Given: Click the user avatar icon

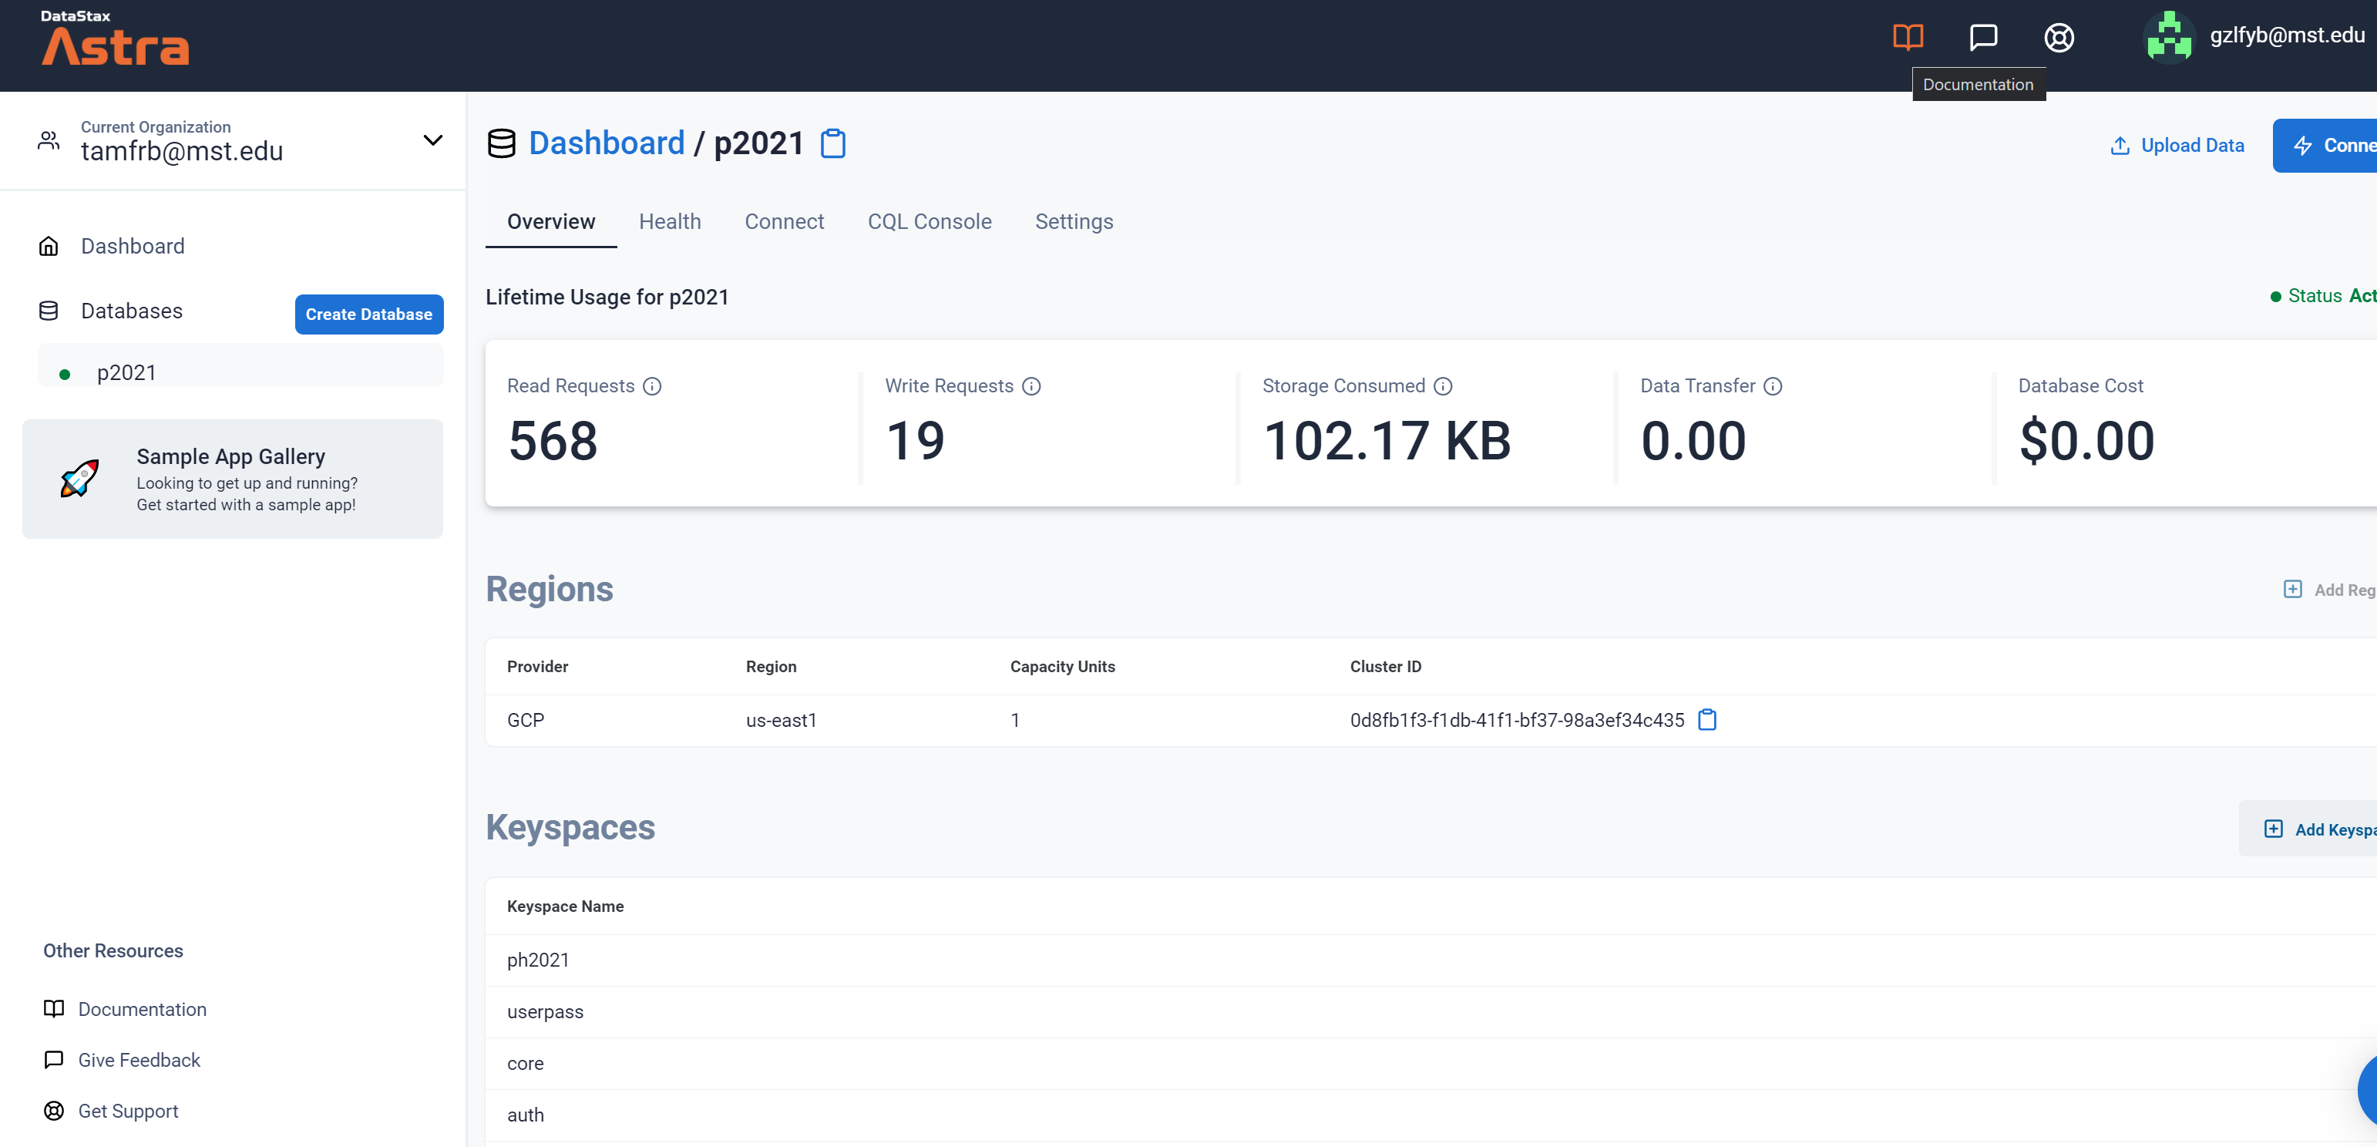Looking at the screenshot, I should click(x=2168, y=37).
